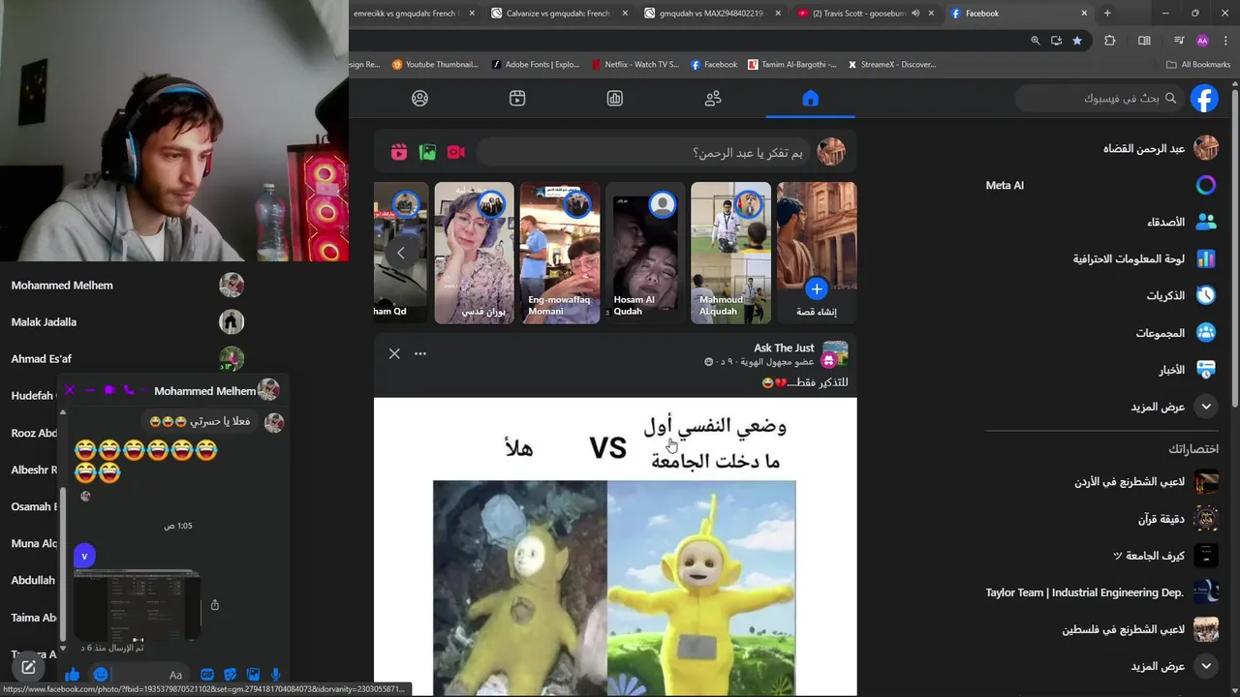Viewport: 1240px width, 697px height.
Task: Hide the Ask The Just post with X
Action: point(394,353)
